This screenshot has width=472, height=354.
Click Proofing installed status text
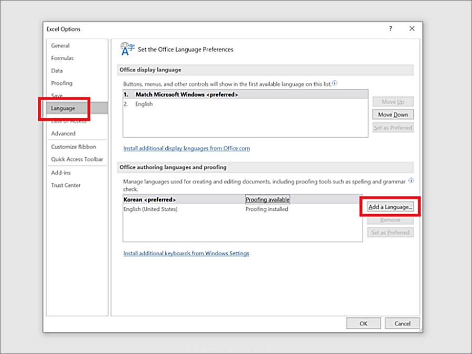point(267,209)
